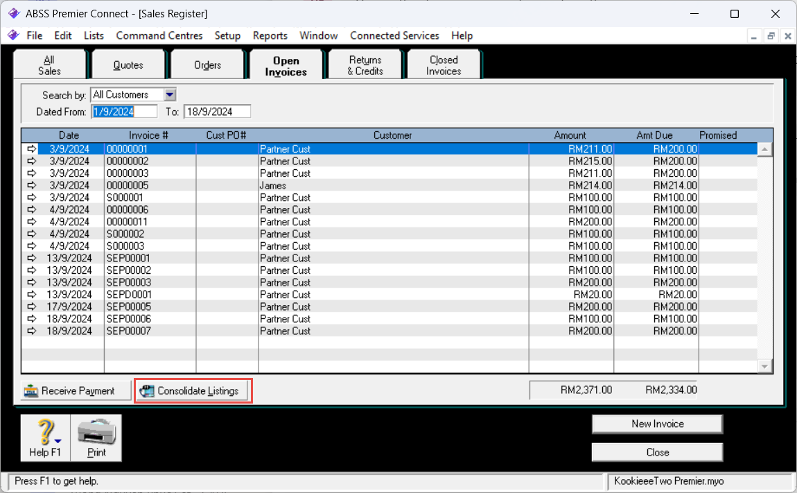The height and width of the screenshot is (493, 797).
Task: Click the Consolidate Listings button
Action: (x=193, y=391)
